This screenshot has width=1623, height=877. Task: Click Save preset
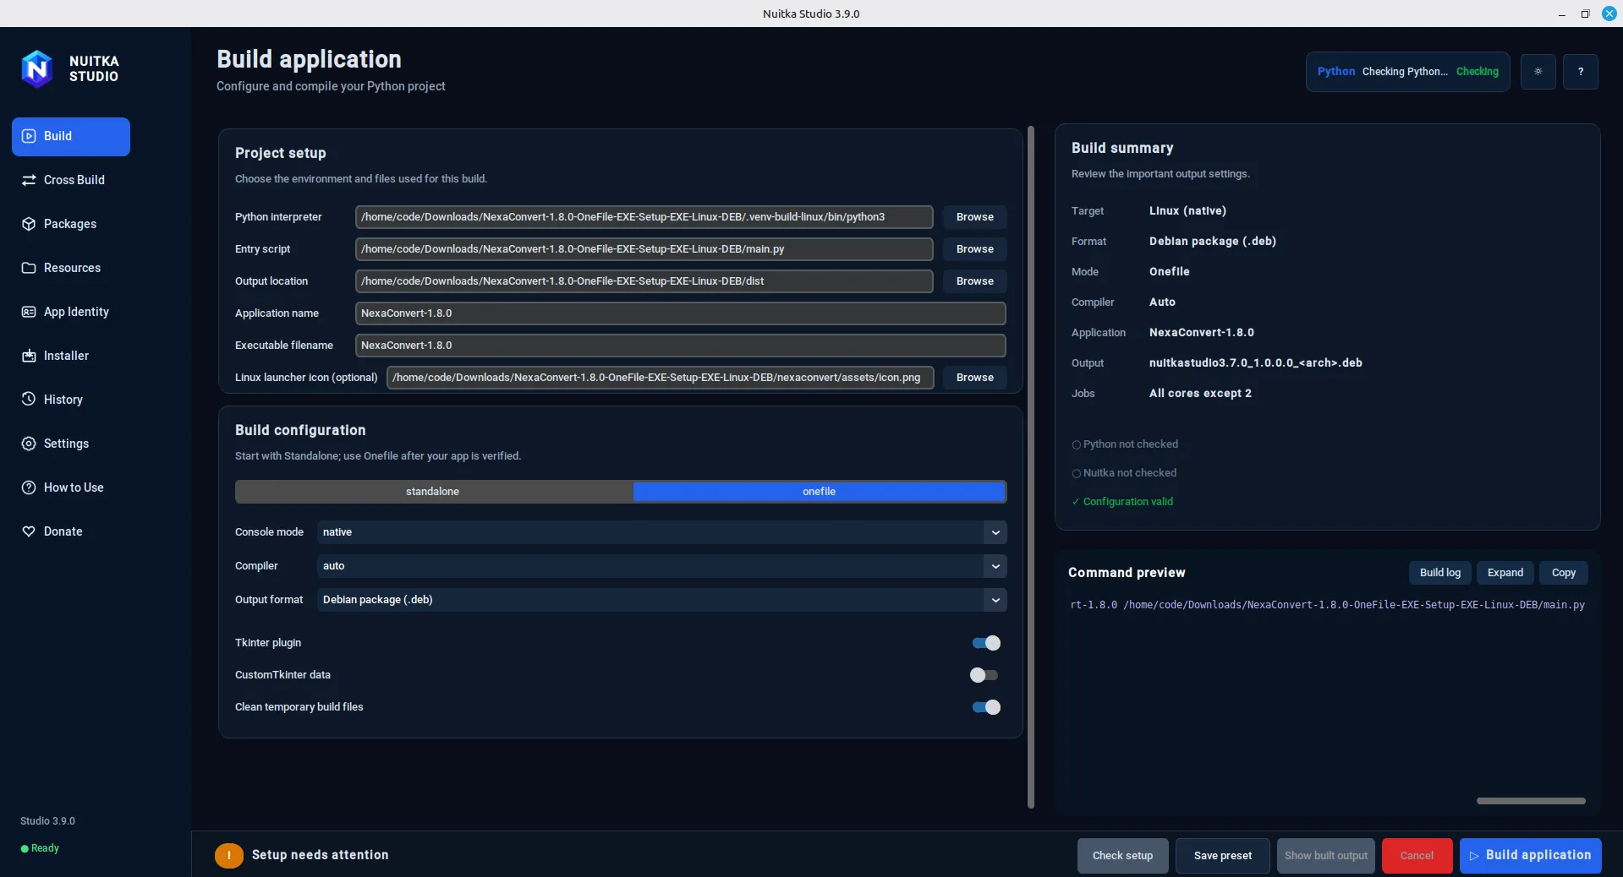click(1223, 856)
